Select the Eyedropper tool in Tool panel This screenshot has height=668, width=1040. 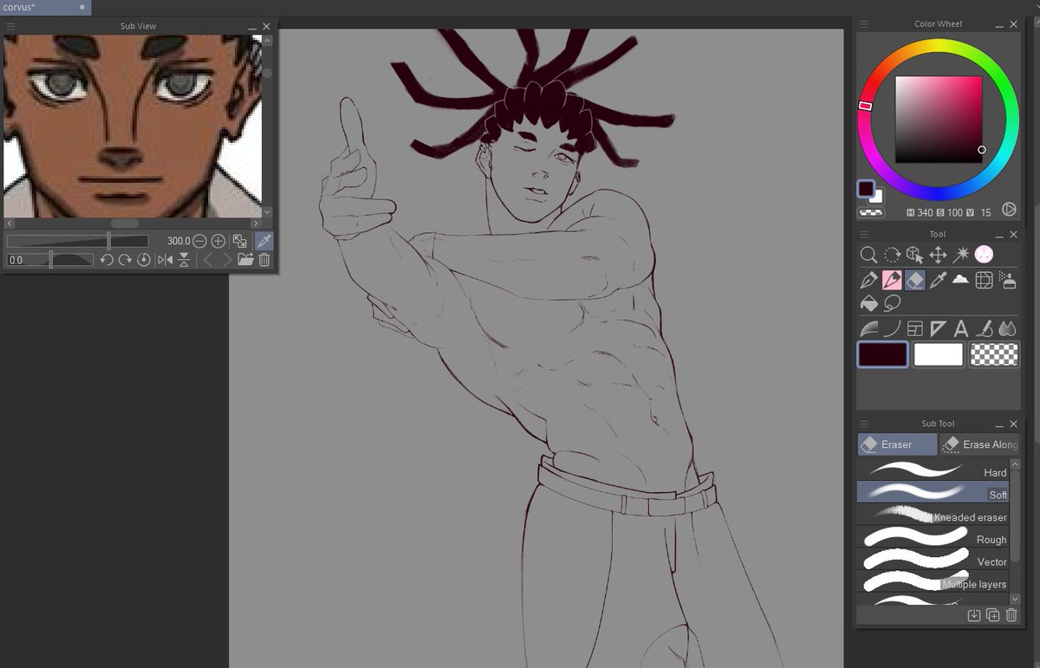coord(938,280)
